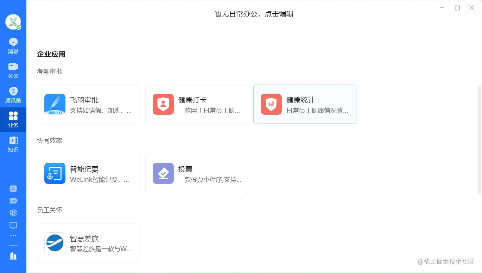Open the 飞羽审批 approval app
The height and width of the screenshot is (273, 482).
click(x=88, y=104)
